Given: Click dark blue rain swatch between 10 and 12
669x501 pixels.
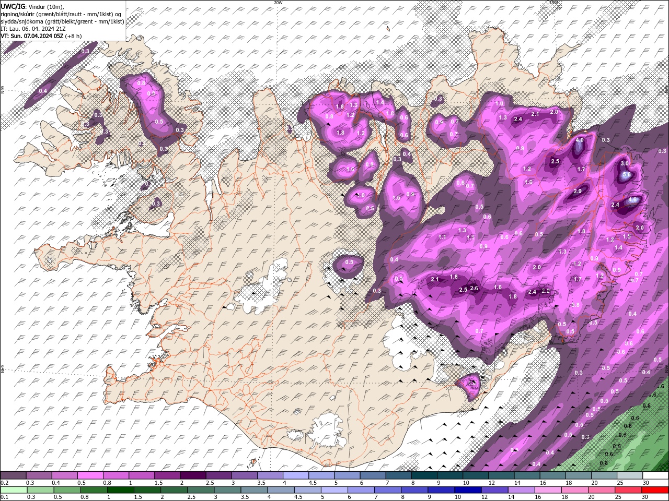Looking at the screenshot, I should 467,490.
